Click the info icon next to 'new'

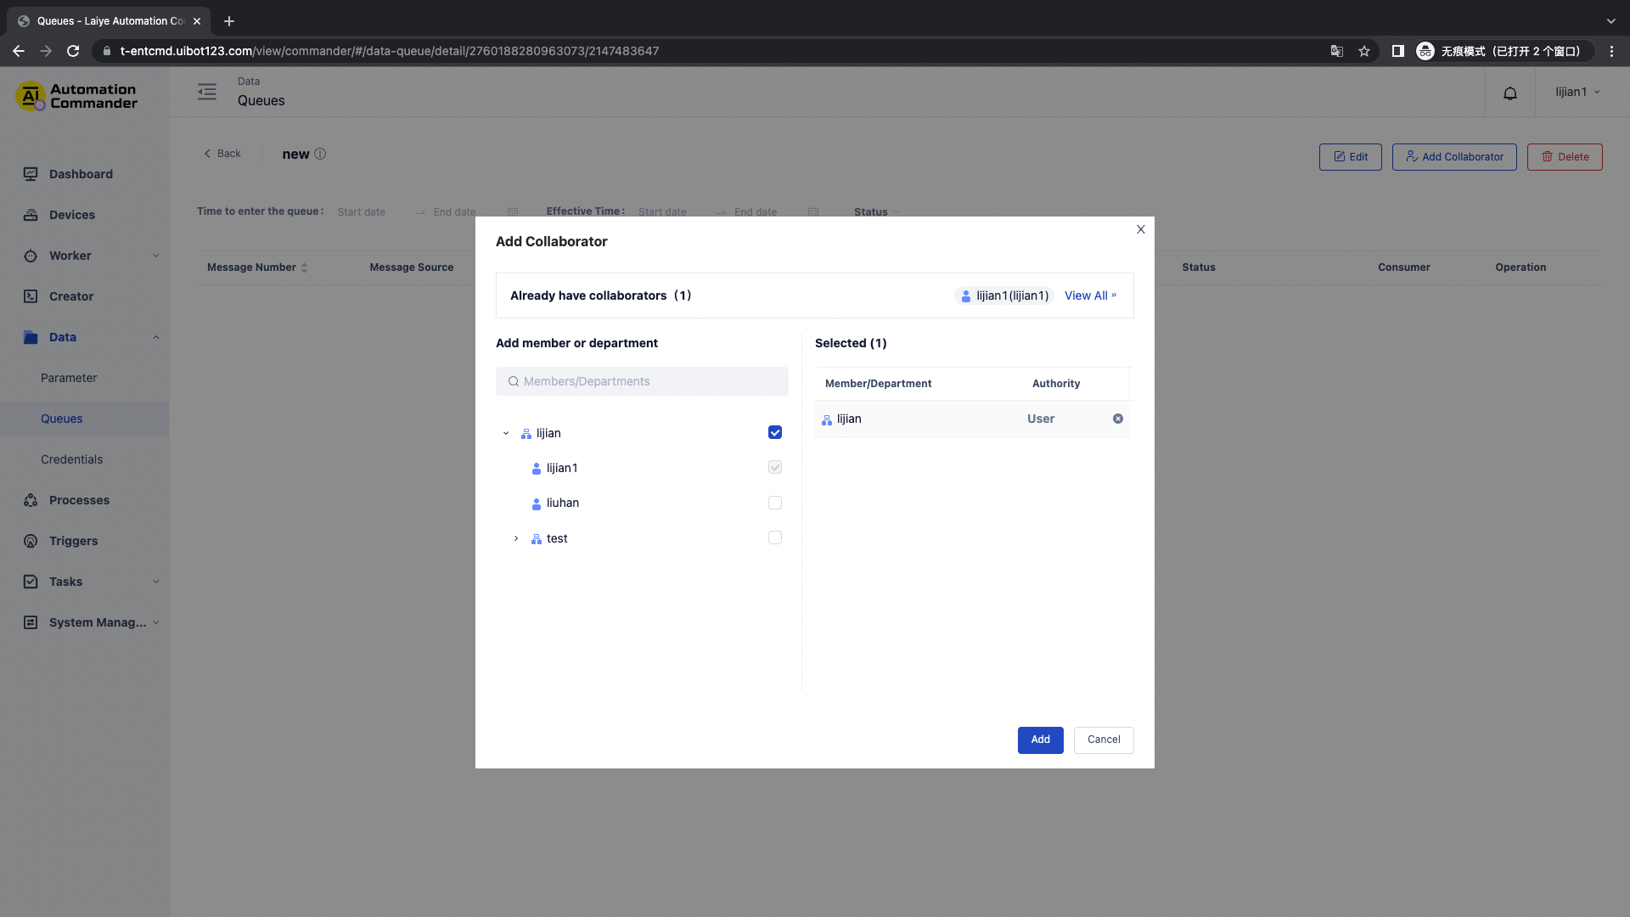coord(320,154)
